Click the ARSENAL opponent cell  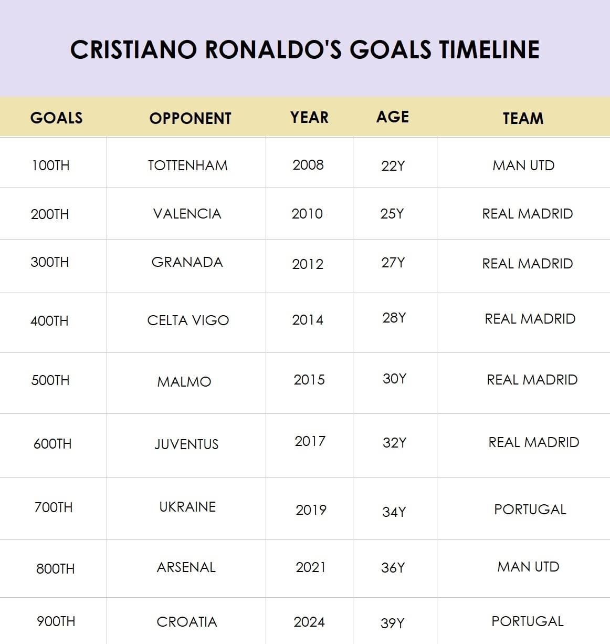click(x=186, y=567)
